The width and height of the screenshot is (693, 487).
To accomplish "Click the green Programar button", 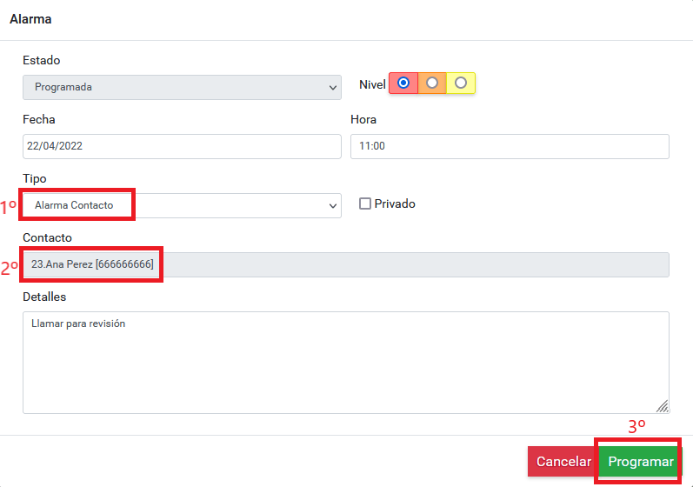I will click(x=641, y=462).
